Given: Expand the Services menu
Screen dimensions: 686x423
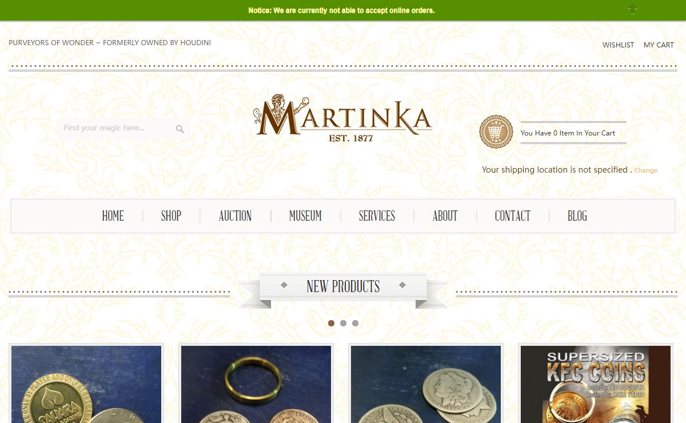Looking at the screenshot, I should (x=377, y=216).
